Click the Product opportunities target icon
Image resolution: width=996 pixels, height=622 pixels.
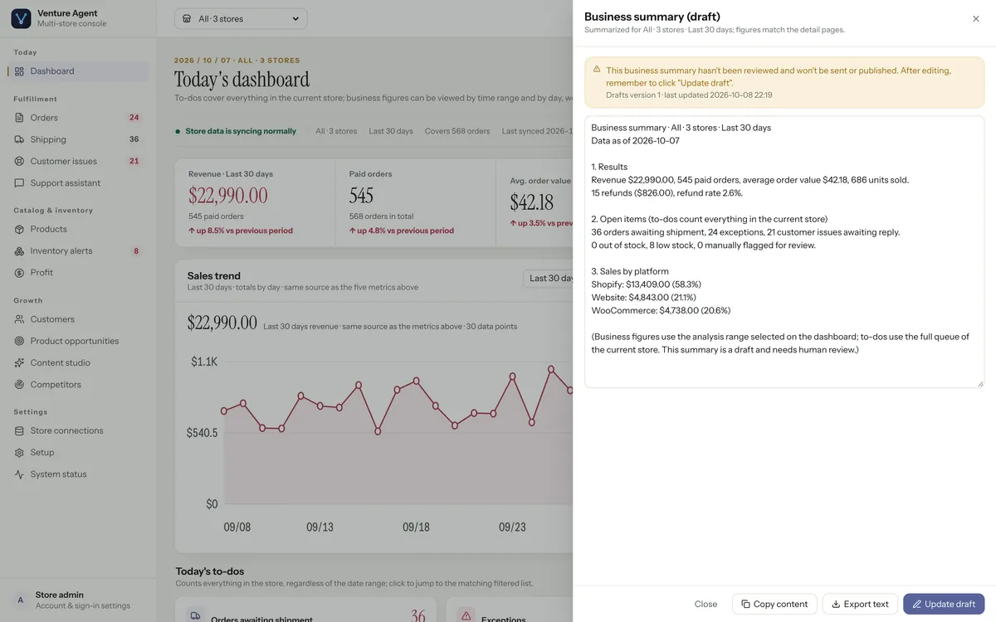[19, 341]
